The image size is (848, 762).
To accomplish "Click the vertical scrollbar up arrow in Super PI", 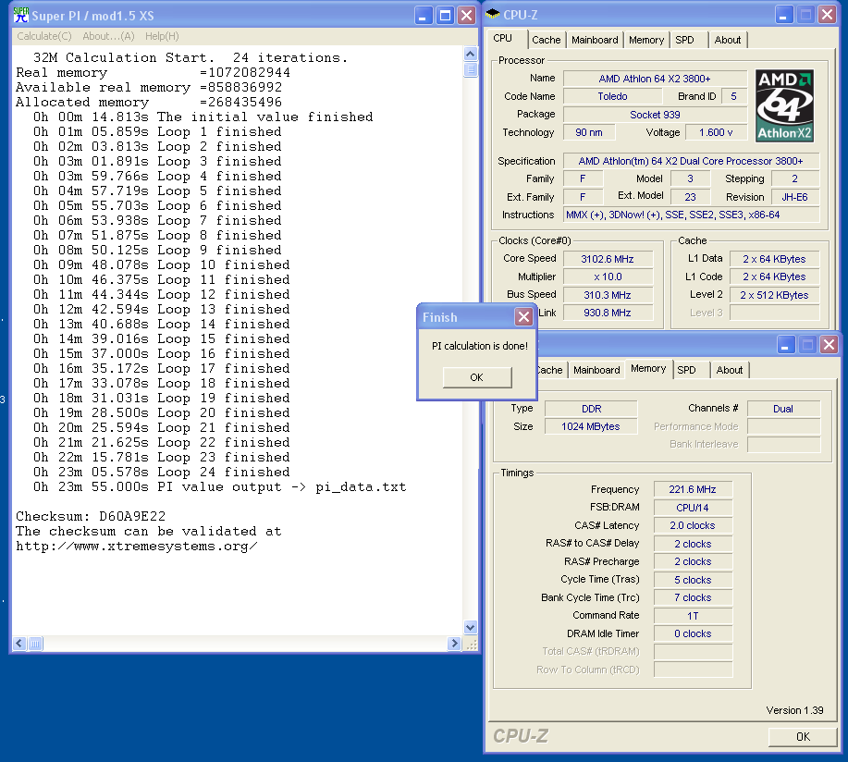I will coord(471,54).
